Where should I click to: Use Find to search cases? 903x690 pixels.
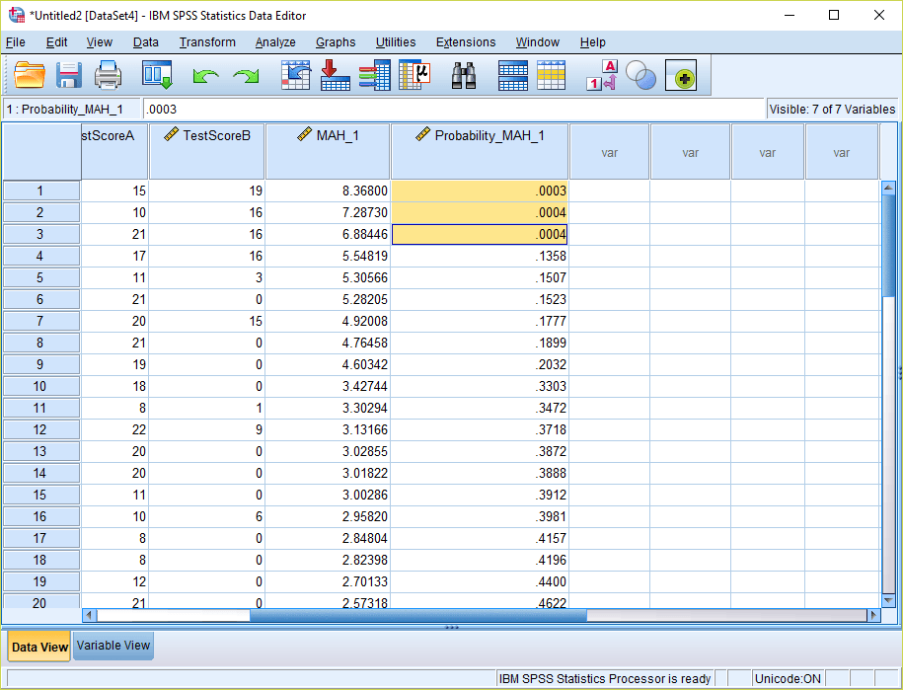463,75
